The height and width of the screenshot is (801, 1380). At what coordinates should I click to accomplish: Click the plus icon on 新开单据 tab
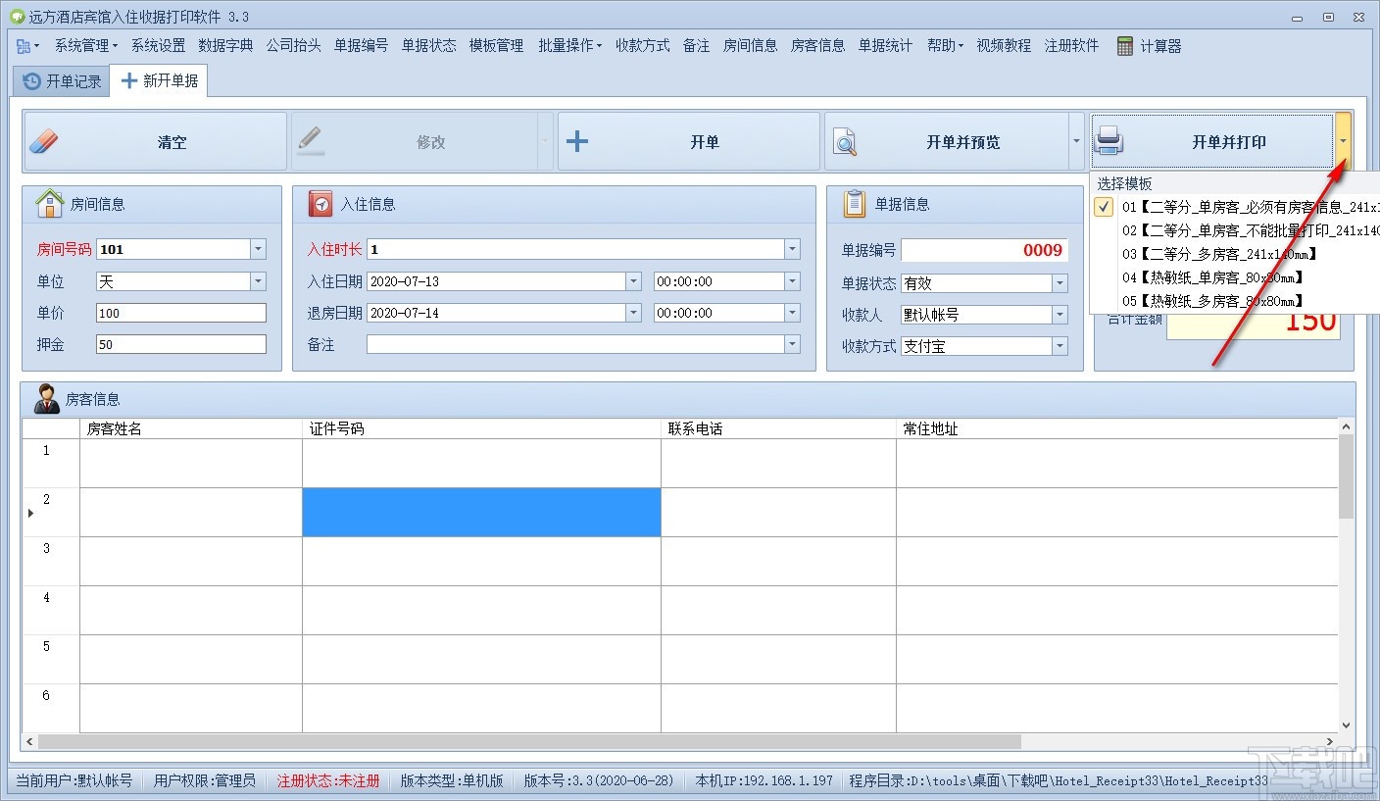click(128, 80)
